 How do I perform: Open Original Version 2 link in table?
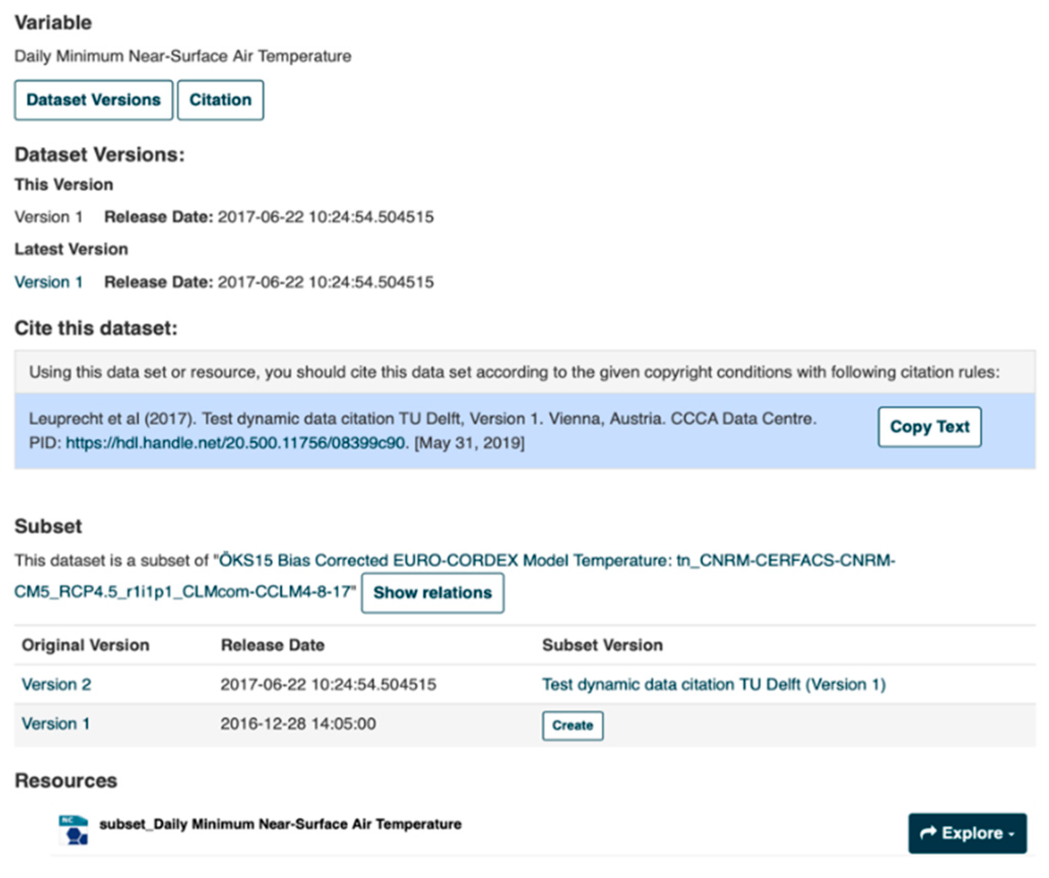(x=56, y=684)
